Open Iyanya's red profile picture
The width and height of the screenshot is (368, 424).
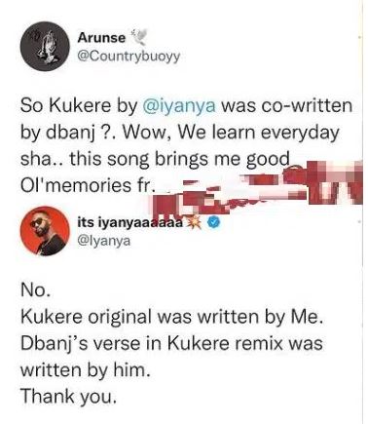point(45,231)
